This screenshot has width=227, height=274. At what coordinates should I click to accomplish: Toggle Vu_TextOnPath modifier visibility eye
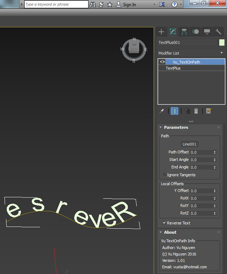tap(162, 62)
